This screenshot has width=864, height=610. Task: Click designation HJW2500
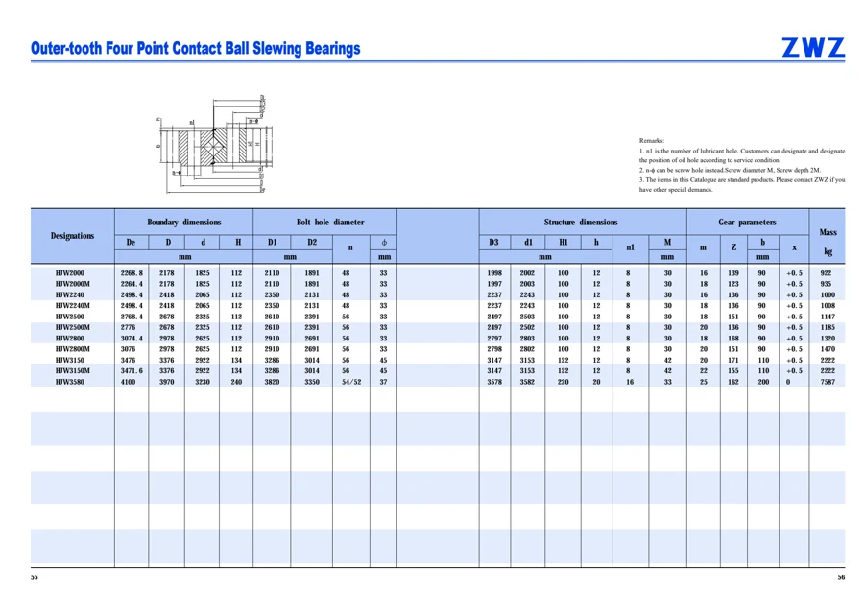(70, 317)
